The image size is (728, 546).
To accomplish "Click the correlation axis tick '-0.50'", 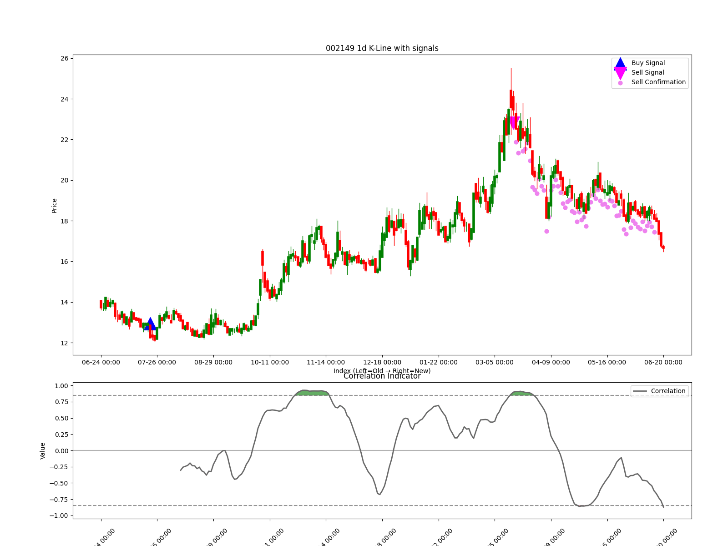I will coord(59,483).
